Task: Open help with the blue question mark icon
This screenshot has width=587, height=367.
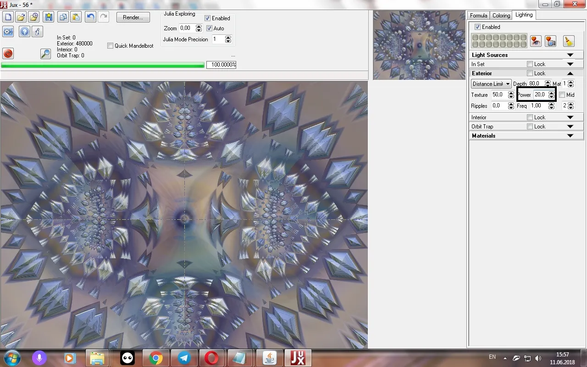Action: [25, 32]
